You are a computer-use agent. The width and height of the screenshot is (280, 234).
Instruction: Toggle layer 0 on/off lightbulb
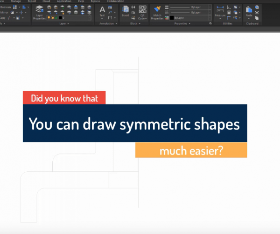pos(49,18)
